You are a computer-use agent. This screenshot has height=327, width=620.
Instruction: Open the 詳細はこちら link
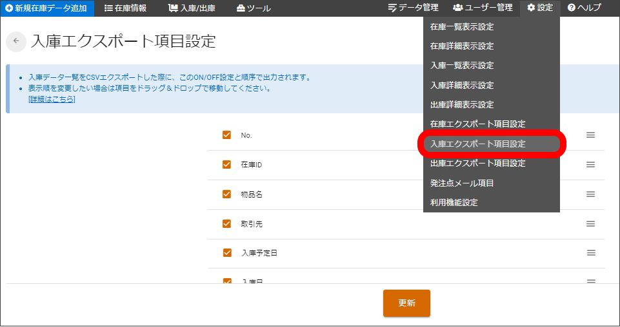(52, 100)
